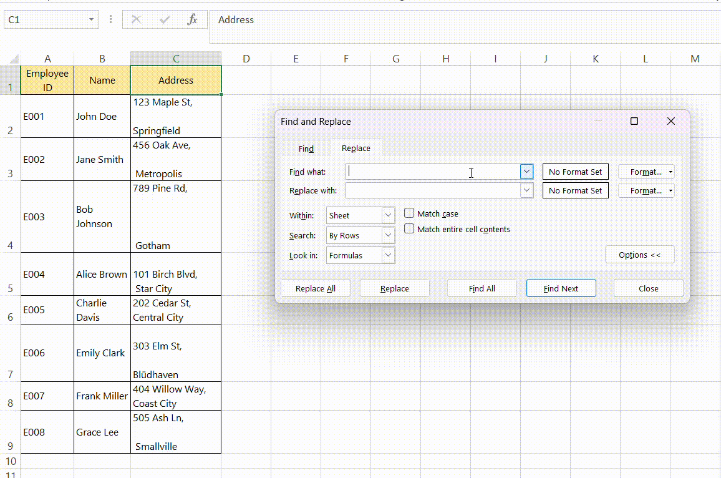Select the cell containing Frank Miller
The height and width of the screenshot is (478, 721).
(102, 396)
